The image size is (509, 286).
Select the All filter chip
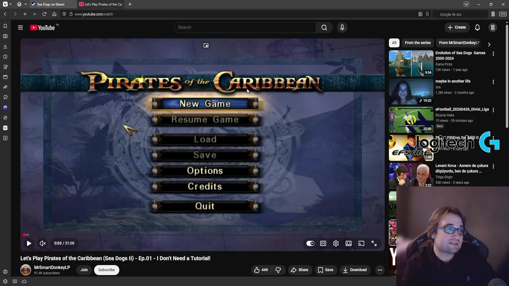coord(394,43)
